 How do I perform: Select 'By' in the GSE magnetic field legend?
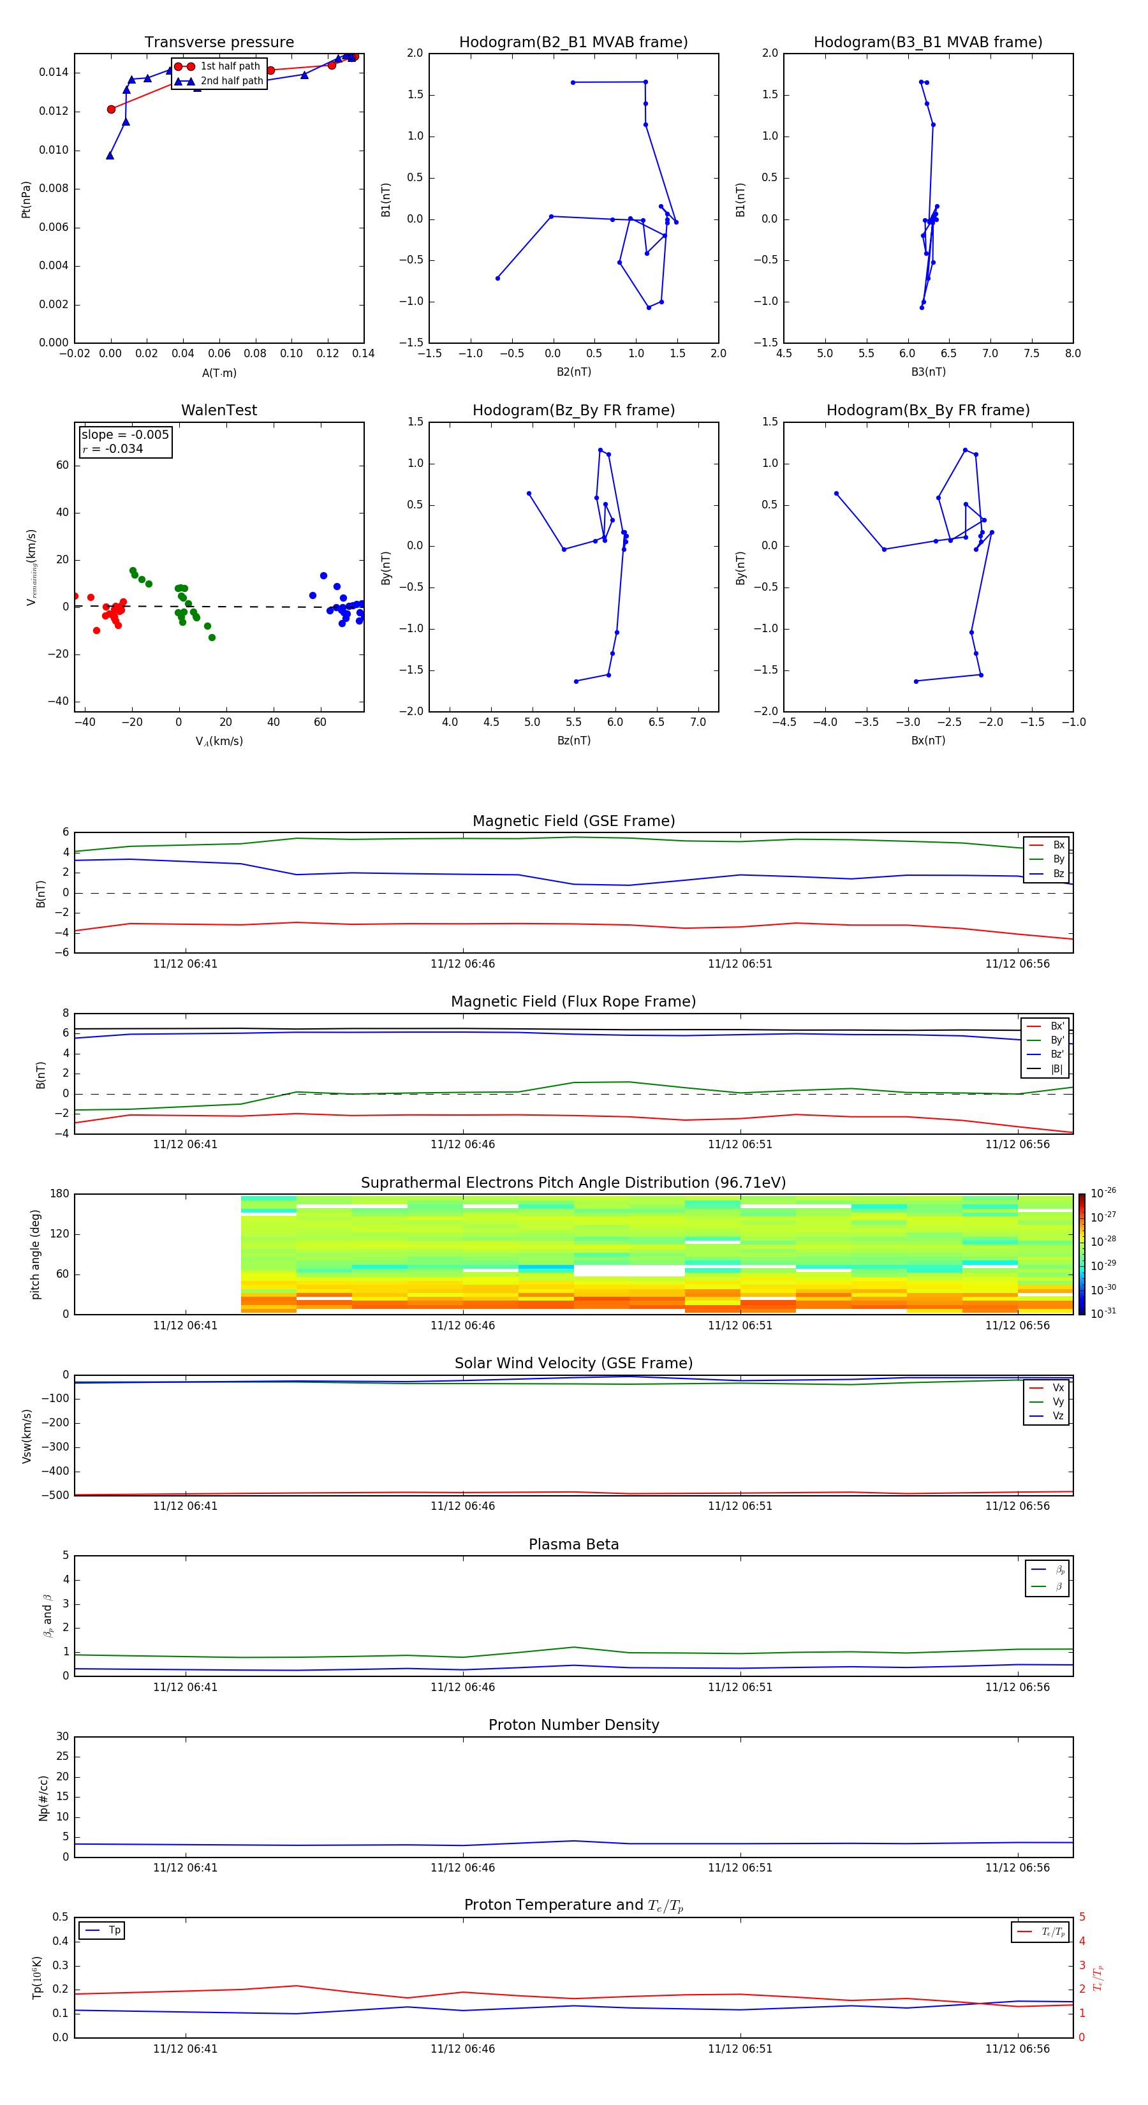tap(1047, 859)
